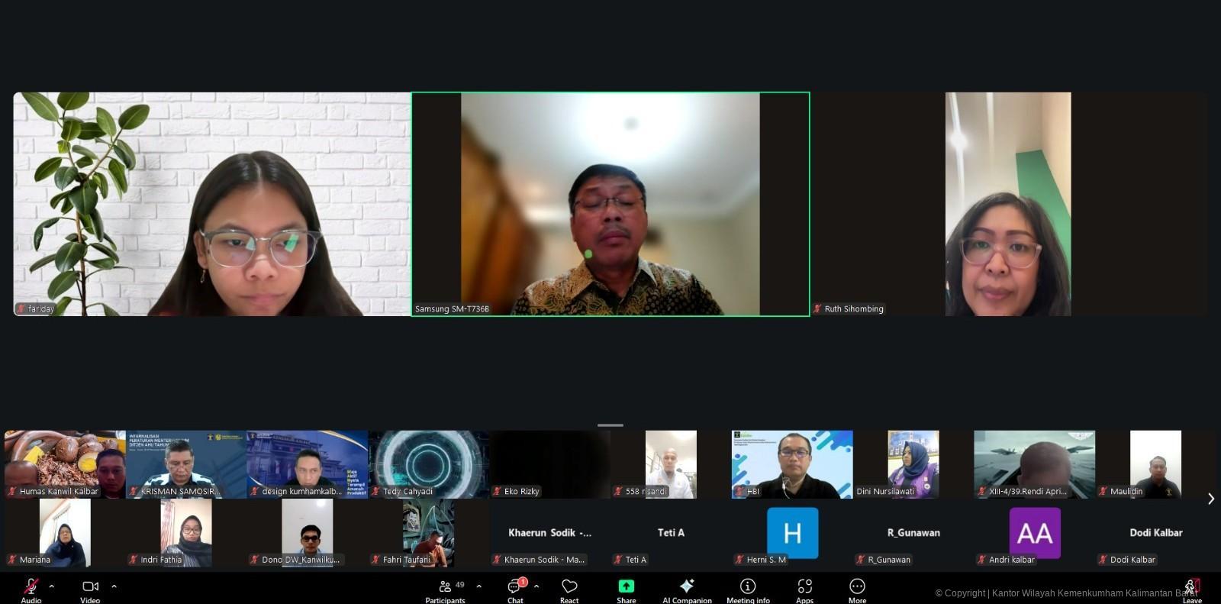Select Ruth Sihombing's video tile
The height and width of the screenshot is (604, 1221).
[1007, 204]
